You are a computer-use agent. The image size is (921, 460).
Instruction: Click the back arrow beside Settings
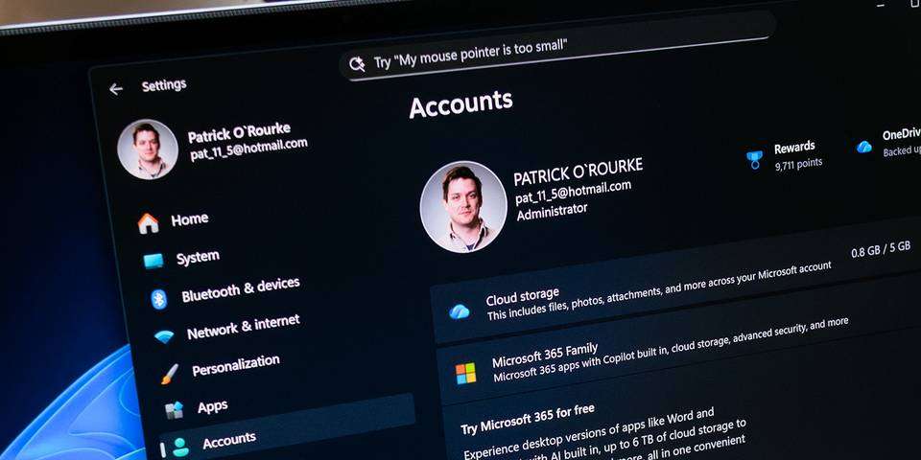[x=116, y=89]
